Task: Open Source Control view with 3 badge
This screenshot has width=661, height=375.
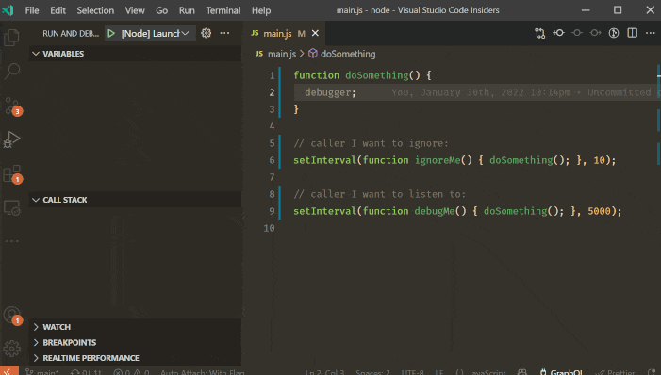Action: click(x=12, y=106)
